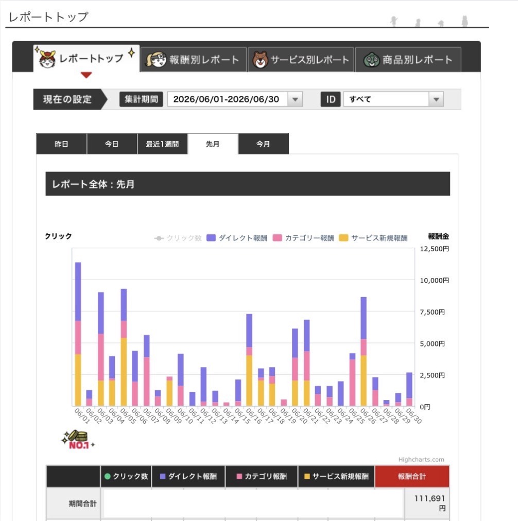The image size is (518, 521).
Task: Click the レポート全体：先月 heading bar
Action: [x=248, y=184]
